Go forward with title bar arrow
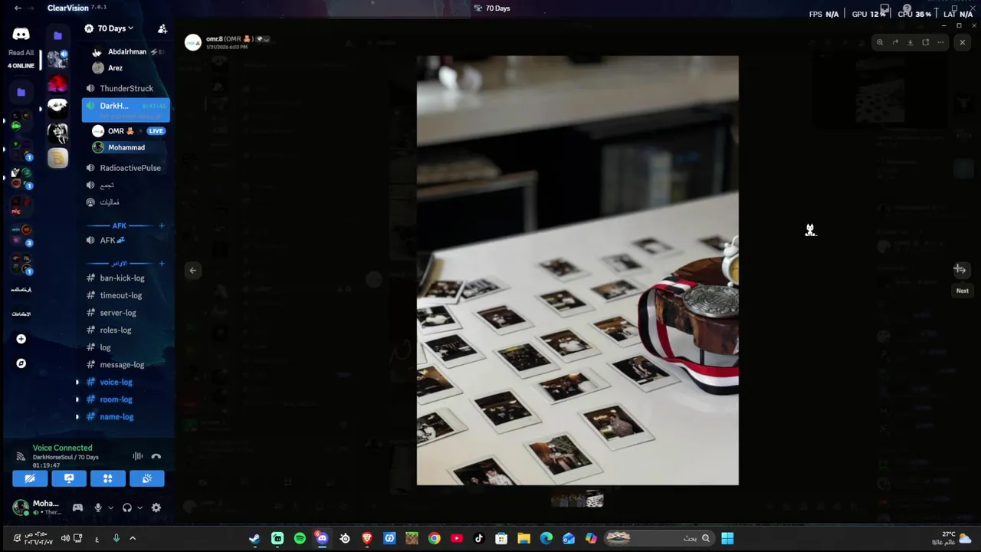 coord(32,8)
